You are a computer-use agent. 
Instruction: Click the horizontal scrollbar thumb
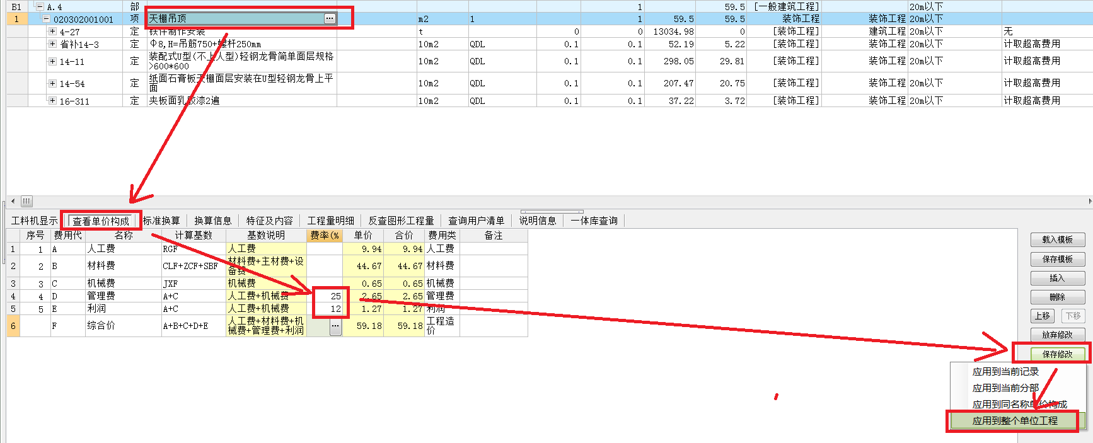26,201
